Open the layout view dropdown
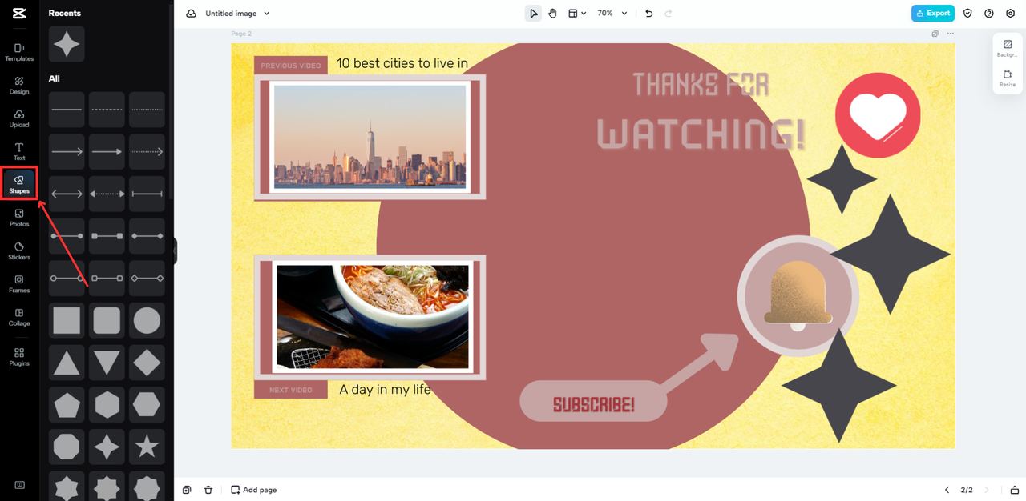Viewport: 1026px width, 501px height. [577, 14]
